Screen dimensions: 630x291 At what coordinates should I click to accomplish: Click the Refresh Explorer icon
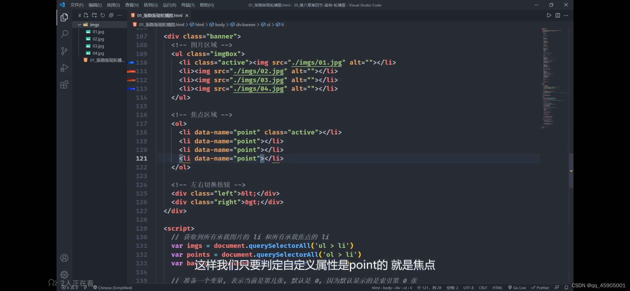point(103,15)
